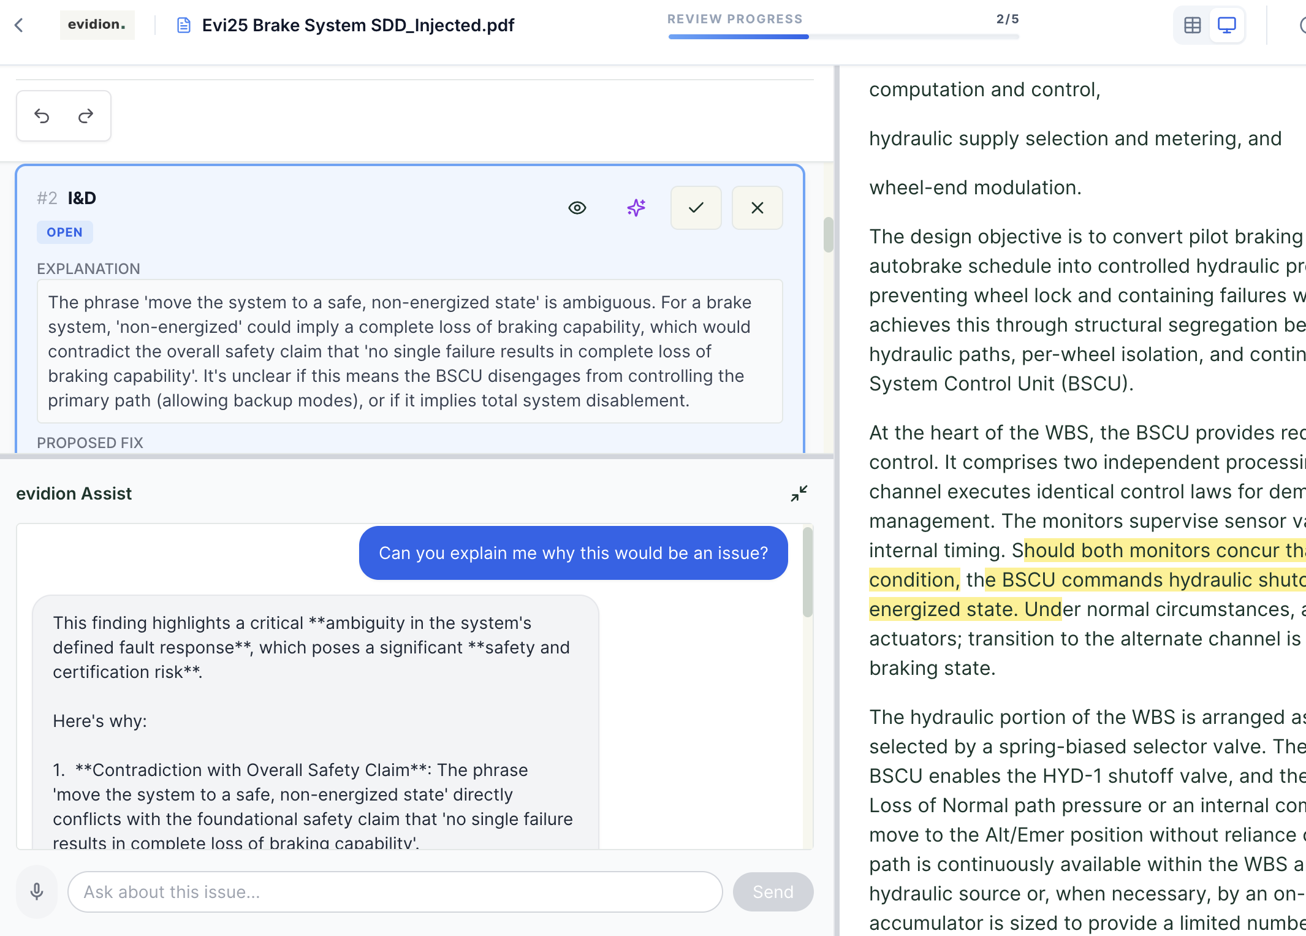1306x936 pixels.
Task: Click the OPEN status badge
Action: [x=64, y=232]
